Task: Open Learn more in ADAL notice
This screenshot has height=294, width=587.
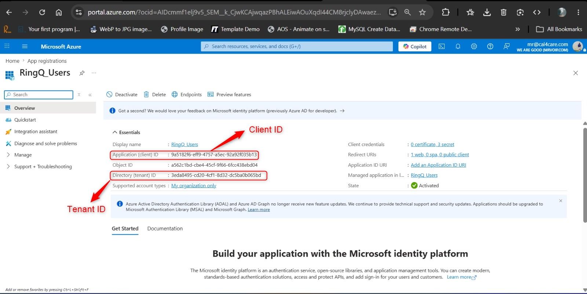Action: coord(259,210)
